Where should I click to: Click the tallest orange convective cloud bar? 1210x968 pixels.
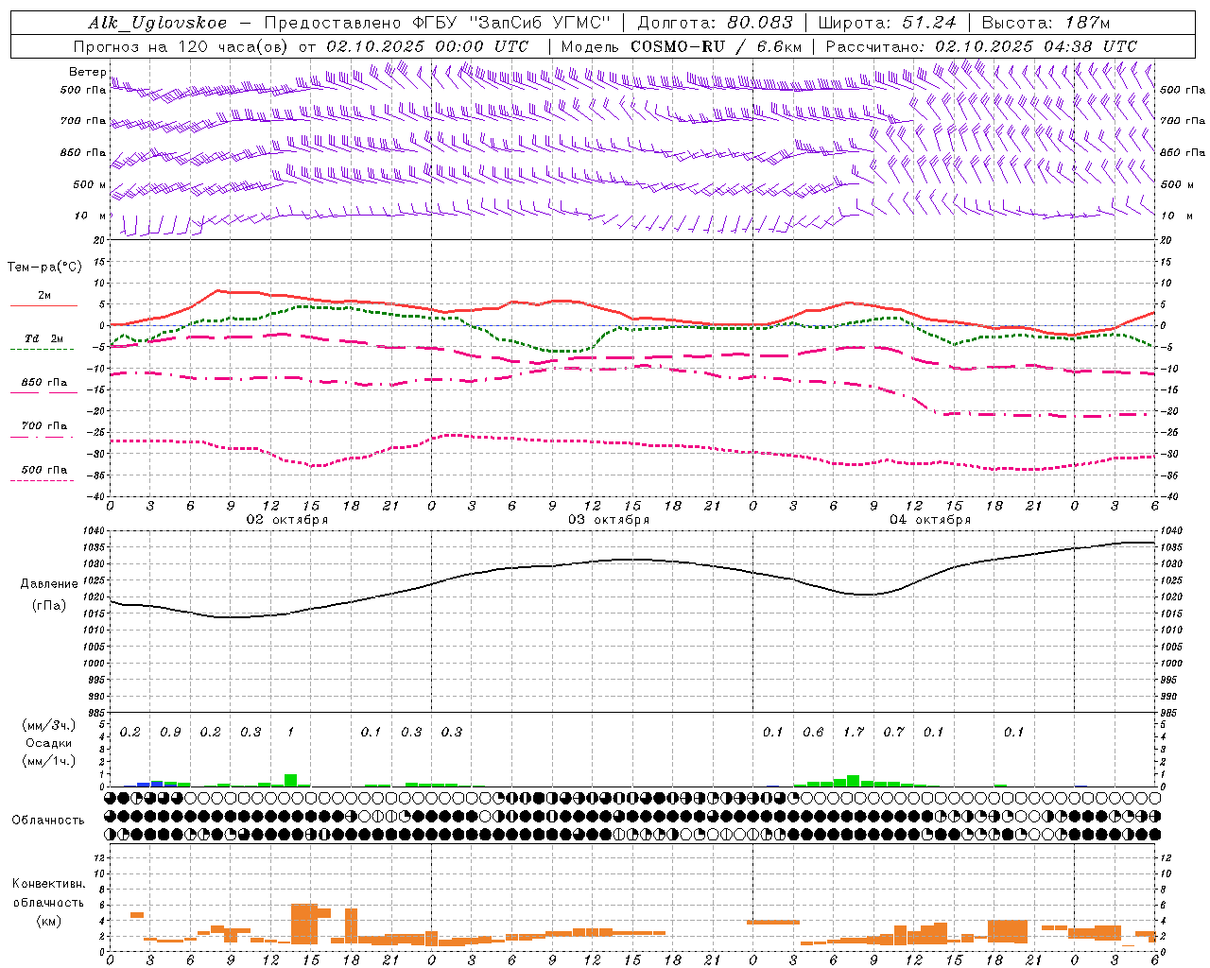[304, 924]
